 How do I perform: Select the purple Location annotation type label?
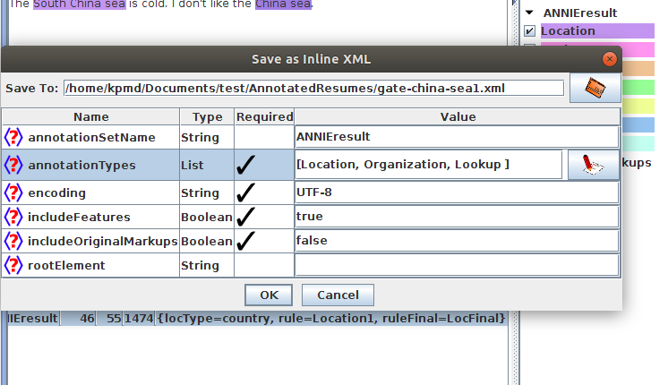568,31
